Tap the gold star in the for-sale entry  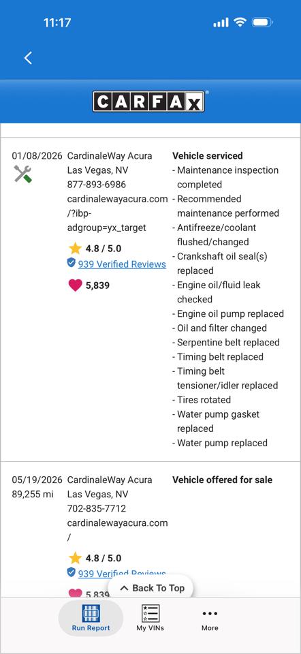tap(75, 558)
